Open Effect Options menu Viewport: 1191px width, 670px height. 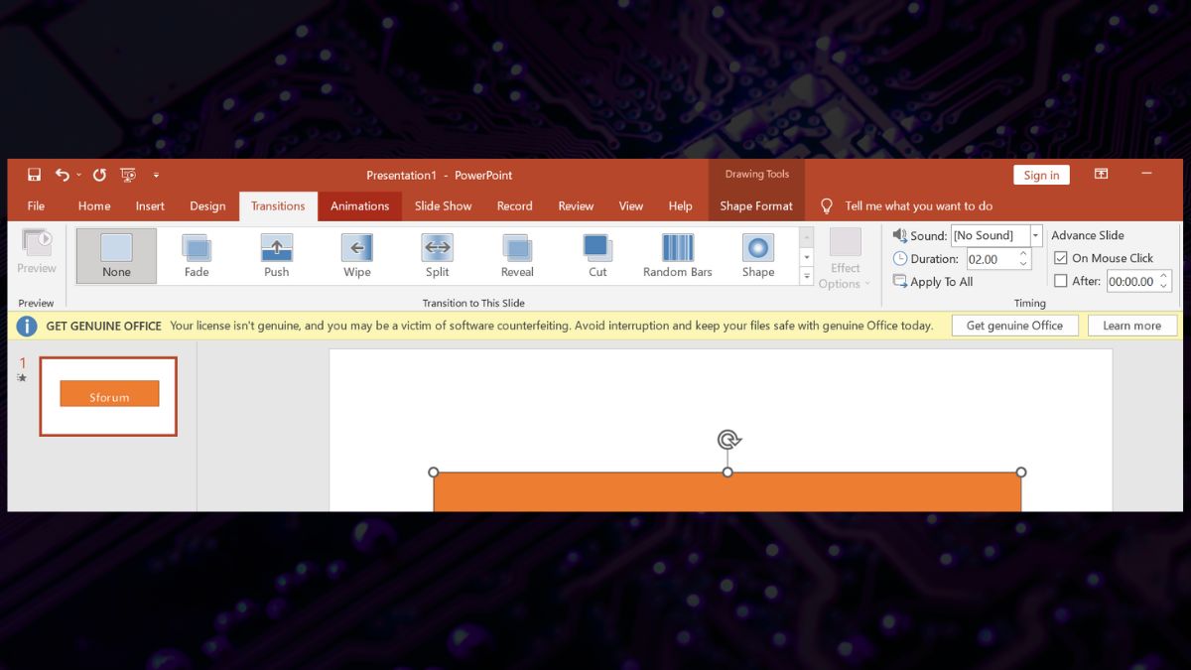(x=846, y=260)
